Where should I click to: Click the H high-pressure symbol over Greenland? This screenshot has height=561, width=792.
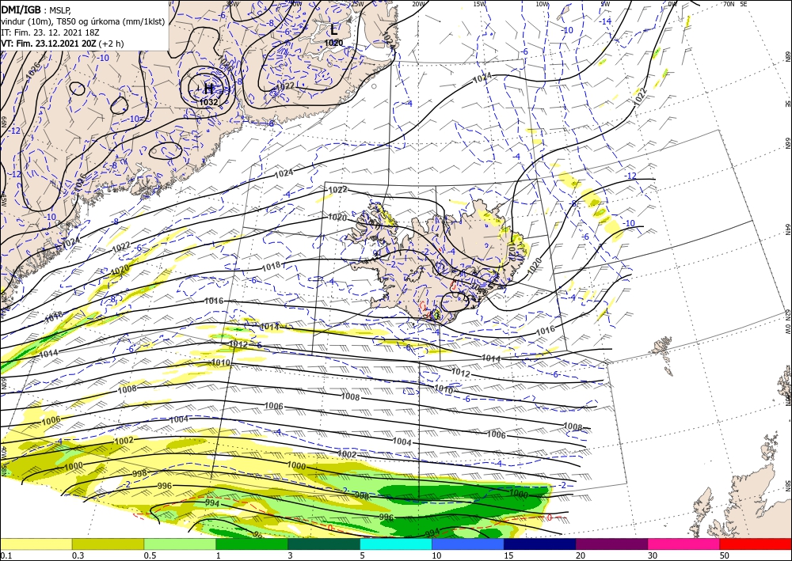click(208, 89)
